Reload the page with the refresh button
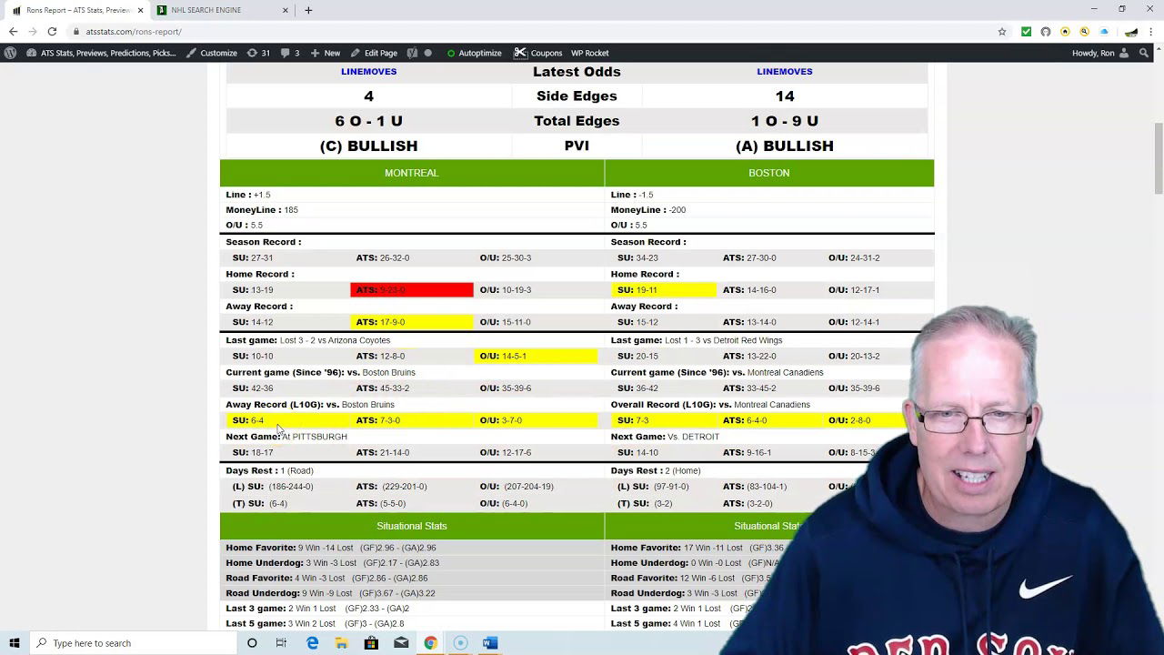1164x655 pixels. (x=52, y=32)
